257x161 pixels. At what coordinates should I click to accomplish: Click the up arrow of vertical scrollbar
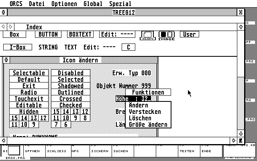pos(241,27)
